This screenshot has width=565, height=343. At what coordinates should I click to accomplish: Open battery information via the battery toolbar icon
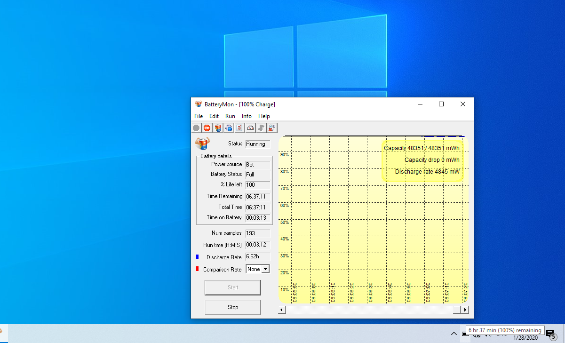pyautogui.click(x=218, y=128)
